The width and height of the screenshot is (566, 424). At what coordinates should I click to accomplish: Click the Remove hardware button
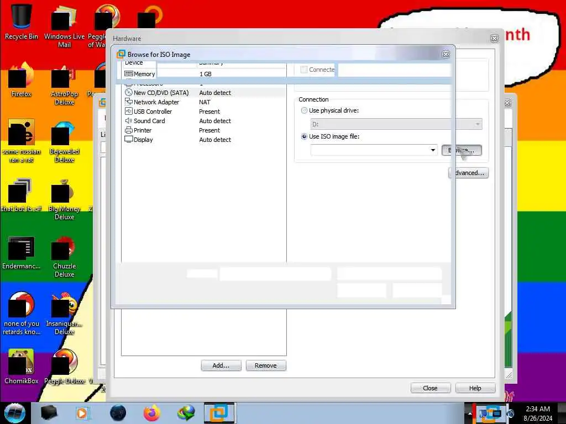[266, 365]
